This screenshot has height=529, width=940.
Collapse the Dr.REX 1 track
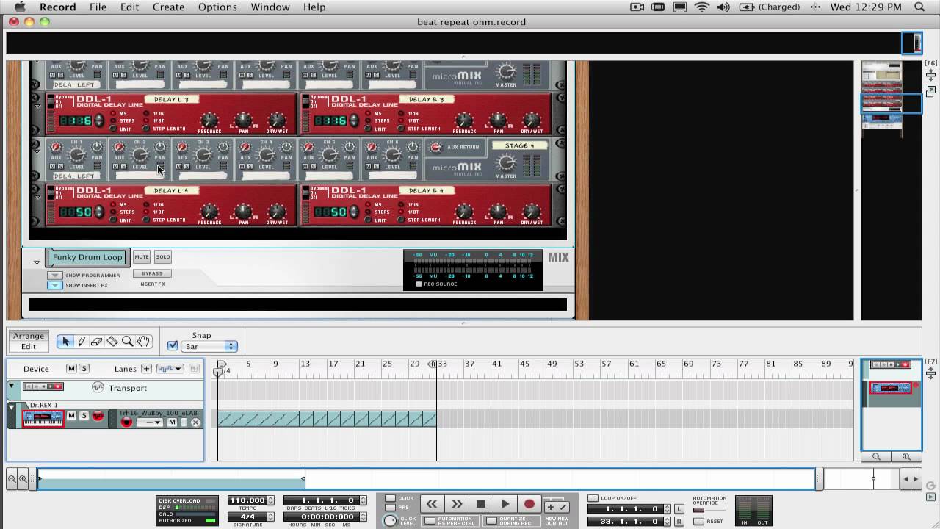(11, 406)
